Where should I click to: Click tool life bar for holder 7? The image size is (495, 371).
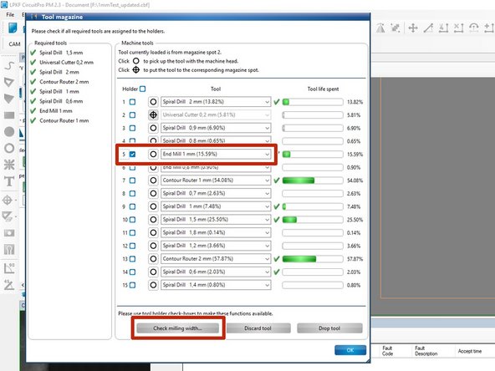(x=313, y=180)
